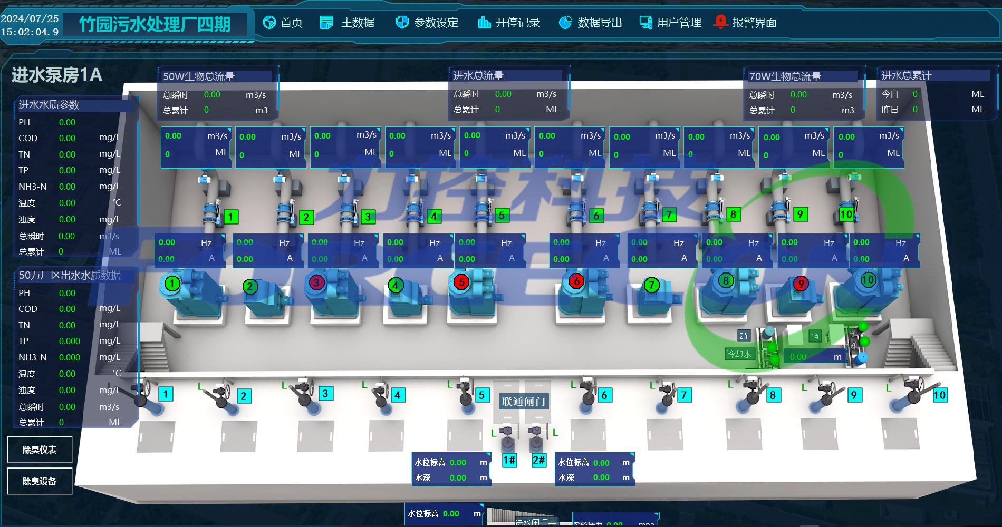Click the tenth pump Hz frequency panel
1002x527 pixels.
click(x=884, y=250)
